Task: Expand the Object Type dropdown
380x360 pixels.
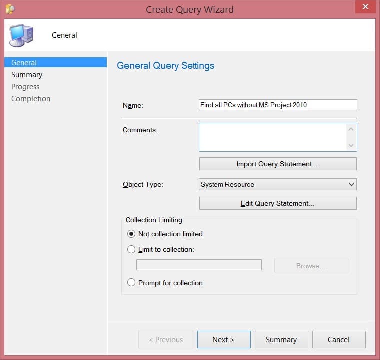Action: [351, 184]
